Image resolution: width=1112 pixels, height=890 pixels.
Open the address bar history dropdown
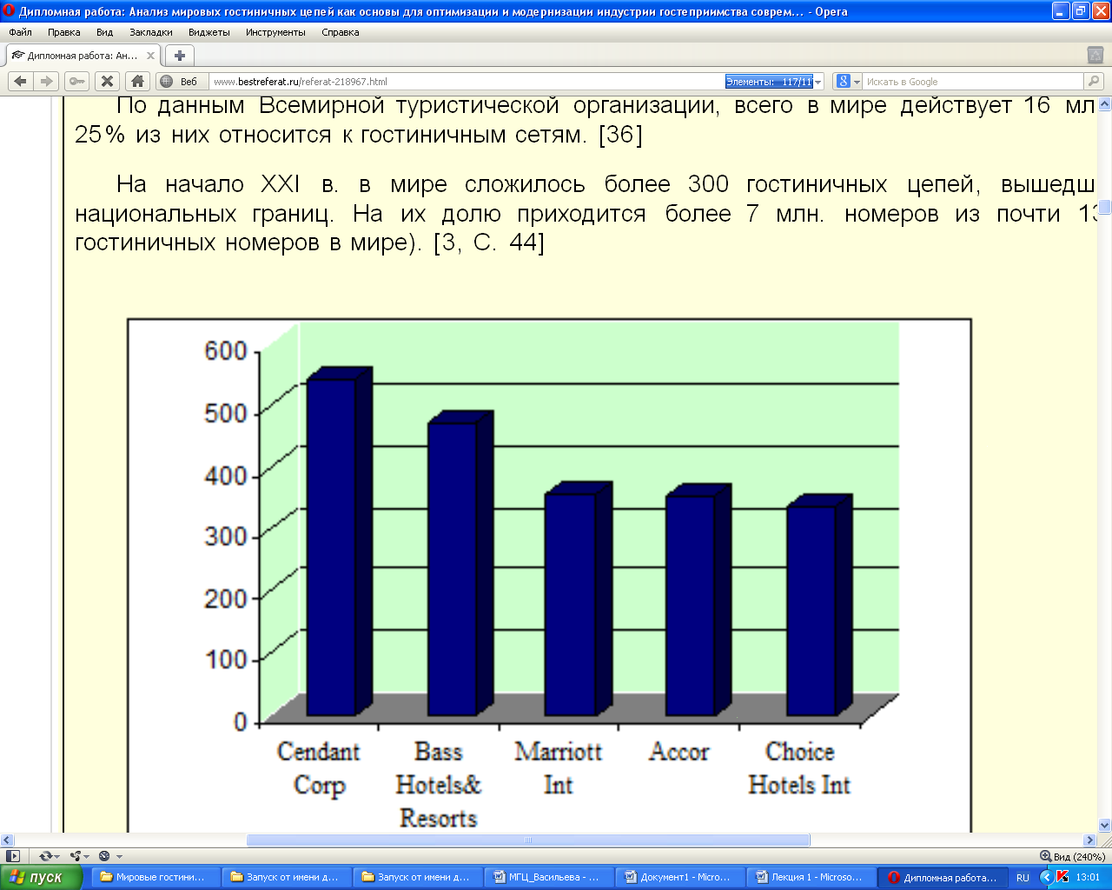[818, 82]
